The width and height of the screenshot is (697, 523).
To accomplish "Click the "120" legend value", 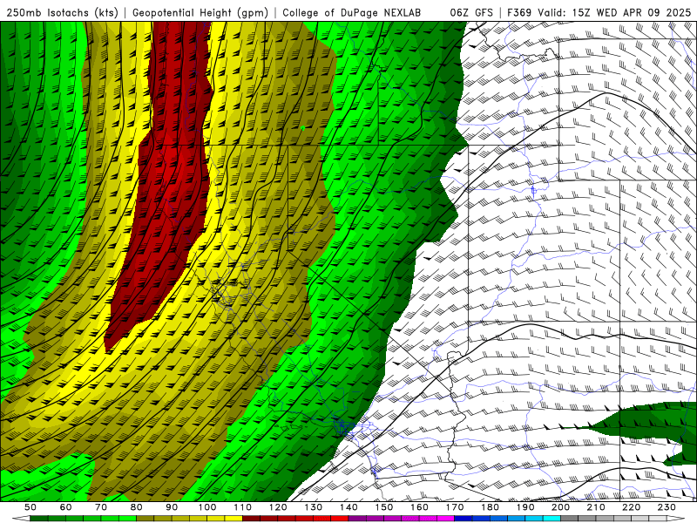I will [x=278, y=507].
